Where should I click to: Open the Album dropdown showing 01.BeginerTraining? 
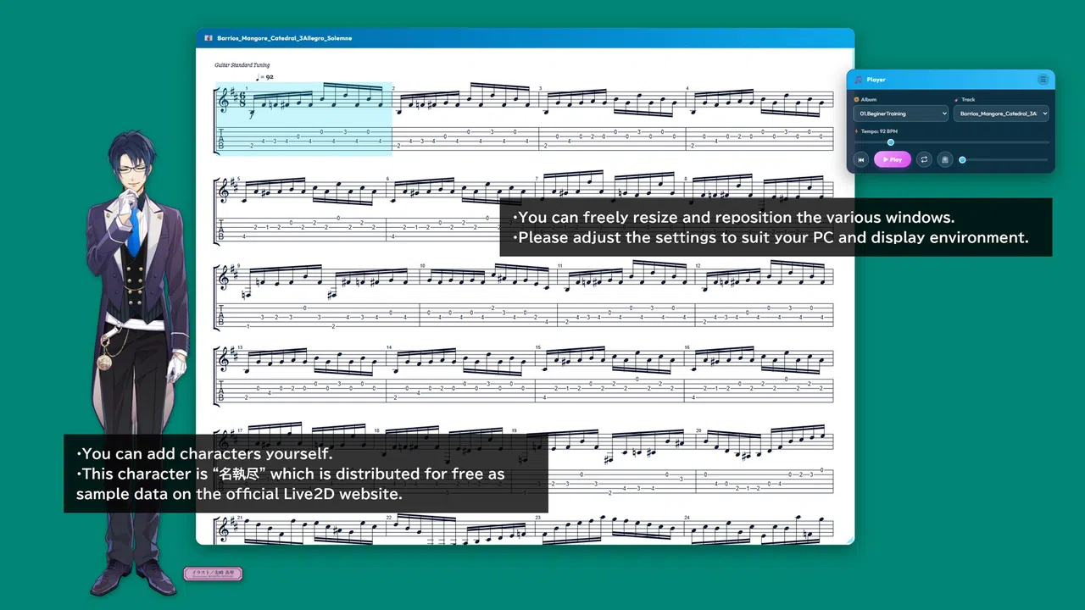(901, 113)
